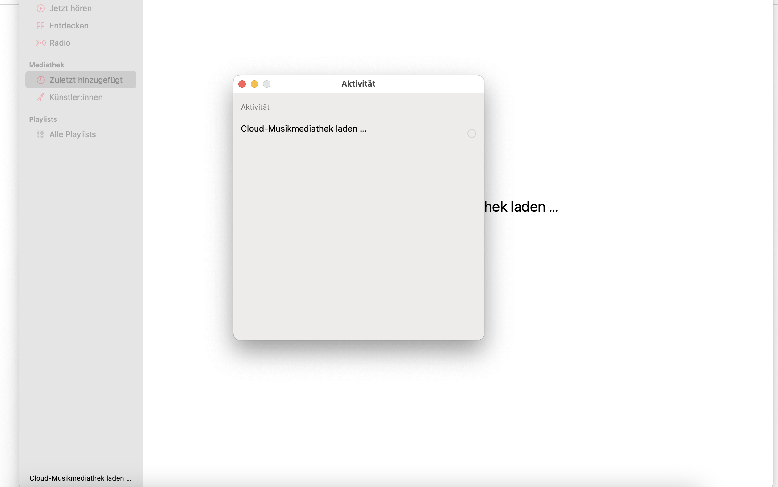Go to the Entdecken page
This screenshot has width=778, height=487.
[69, 26]
